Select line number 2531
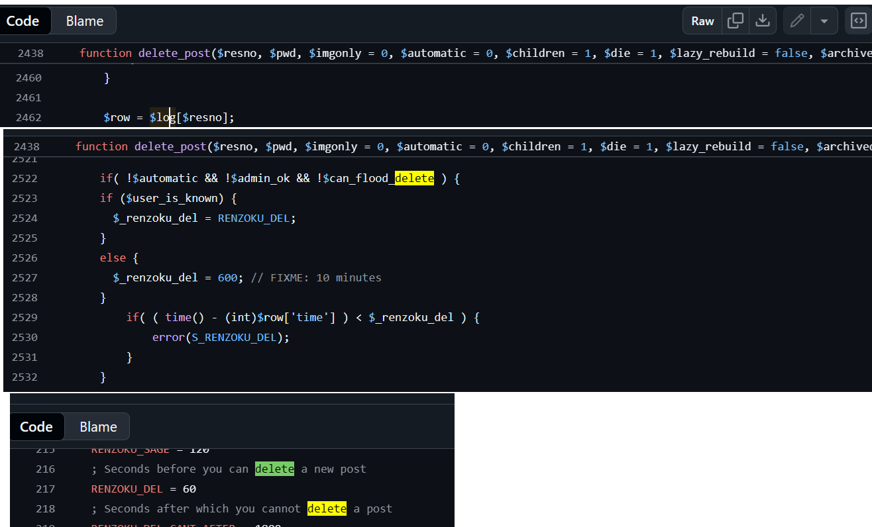This screenshot has height=527, width=872. point(25,357)
